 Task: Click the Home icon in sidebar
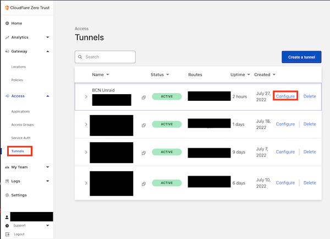coord(7,23)
